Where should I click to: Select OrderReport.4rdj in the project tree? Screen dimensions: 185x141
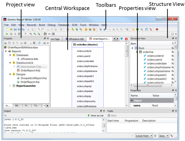point(30,70)
